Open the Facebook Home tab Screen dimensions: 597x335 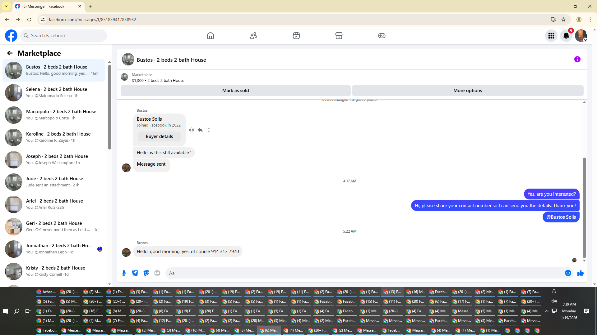click(x=211, y=36)
